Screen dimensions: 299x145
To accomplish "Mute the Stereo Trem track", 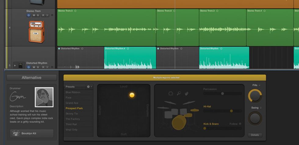I will (34, 15).
